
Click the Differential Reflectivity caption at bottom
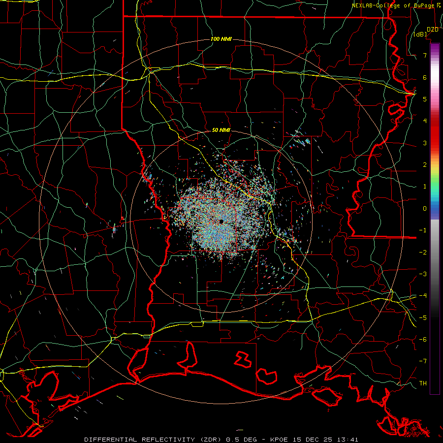coord(221,440)
